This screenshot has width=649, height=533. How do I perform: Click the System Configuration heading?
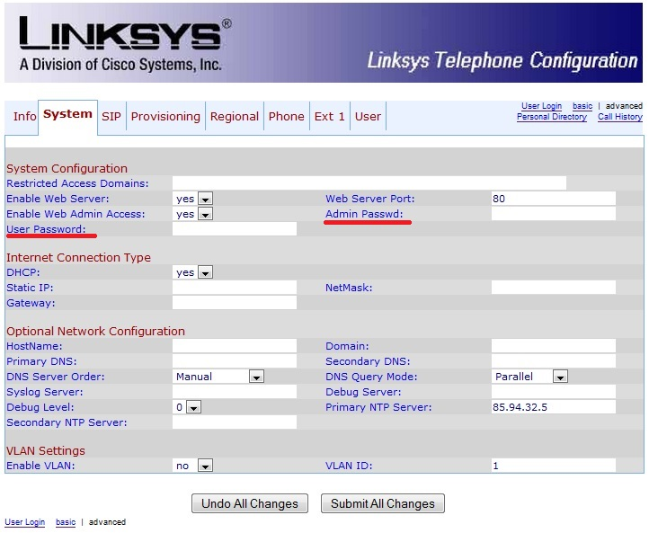pos(67,168)
